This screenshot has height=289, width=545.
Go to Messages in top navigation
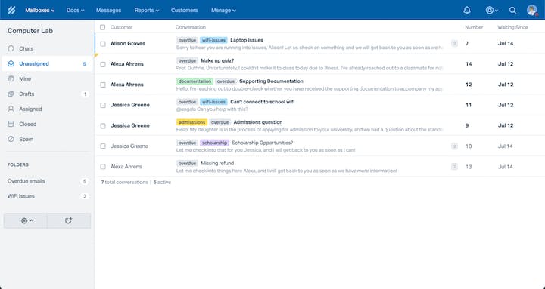coord(108,11)
